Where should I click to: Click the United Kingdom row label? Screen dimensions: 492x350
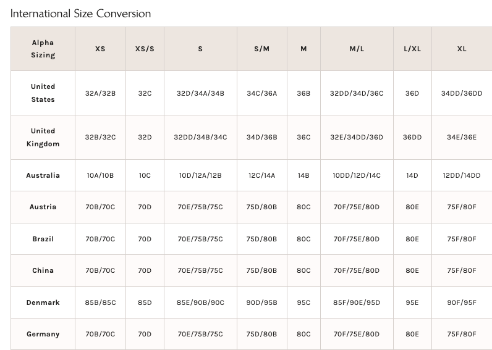click(x=43, y=137)
